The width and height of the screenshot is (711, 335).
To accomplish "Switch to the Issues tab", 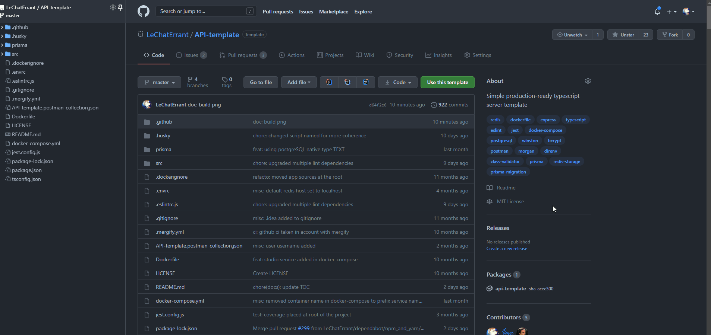I will click(191, 55).
